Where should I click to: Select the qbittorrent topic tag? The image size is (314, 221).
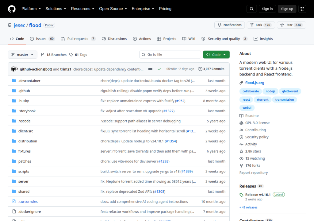click(x=290, y=91)
